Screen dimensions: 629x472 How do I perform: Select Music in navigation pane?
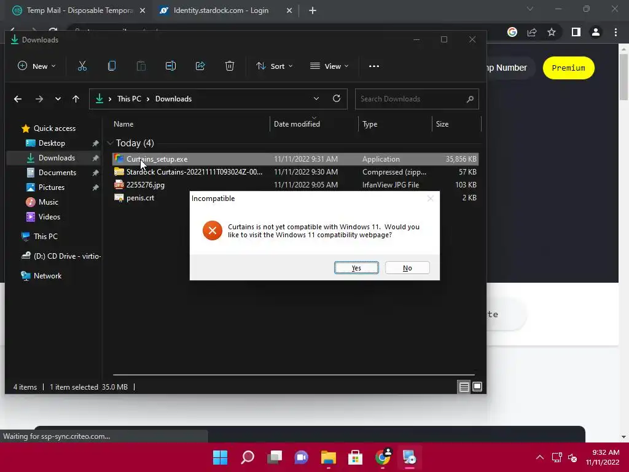[48, 202]
